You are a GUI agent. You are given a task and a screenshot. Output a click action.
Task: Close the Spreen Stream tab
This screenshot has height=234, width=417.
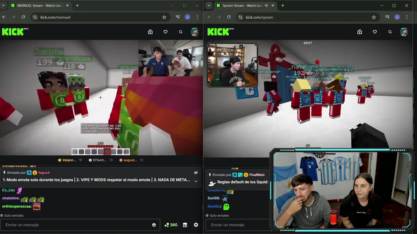coord(273,6)
